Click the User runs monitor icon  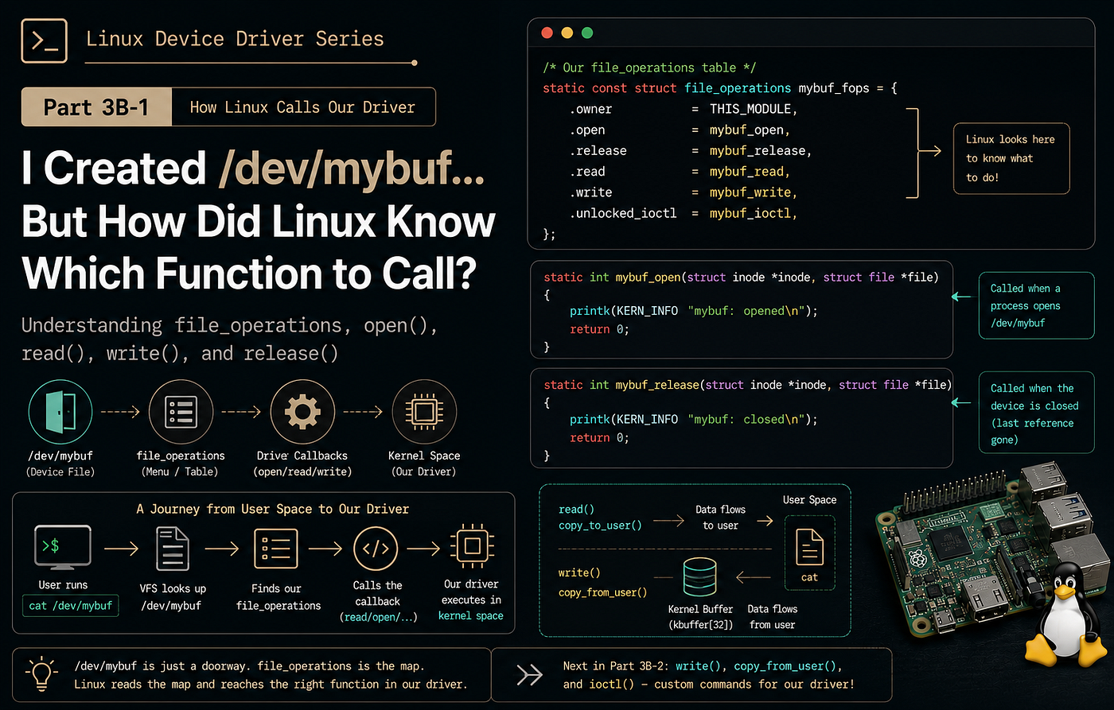coord(63,547)
